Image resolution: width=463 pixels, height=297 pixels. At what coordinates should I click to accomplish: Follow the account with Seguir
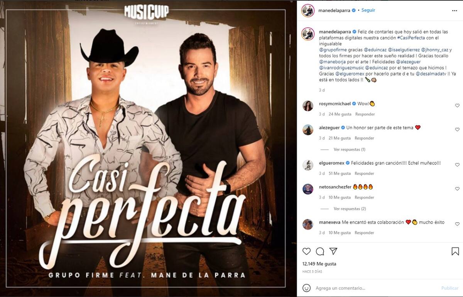(368, 10)
